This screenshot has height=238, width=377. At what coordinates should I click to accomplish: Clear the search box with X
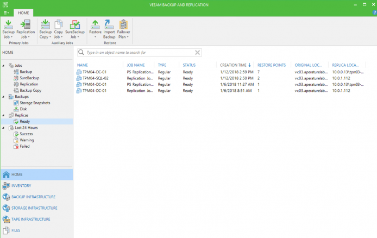point(197,52)
